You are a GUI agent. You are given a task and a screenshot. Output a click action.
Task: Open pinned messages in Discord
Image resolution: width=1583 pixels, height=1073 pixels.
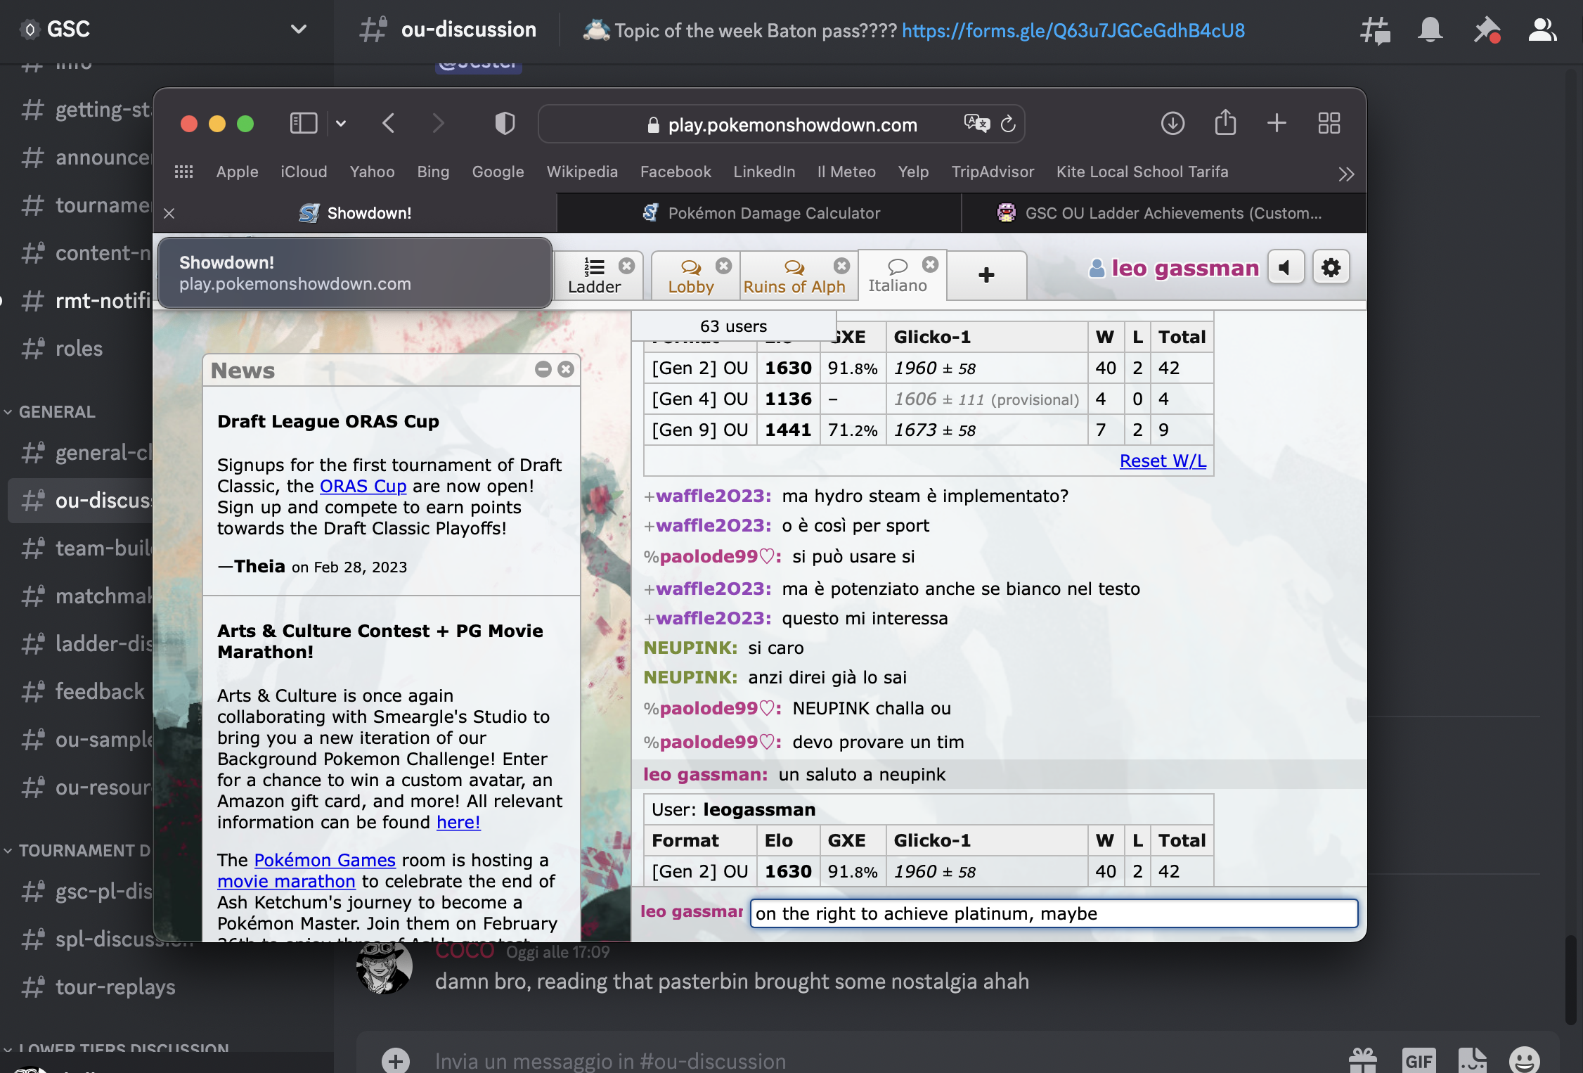click(x=1486, y=30)
